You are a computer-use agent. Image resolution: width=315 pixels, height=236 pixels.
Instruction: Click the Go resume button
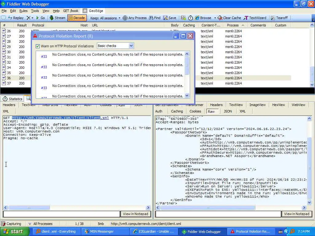[x=40, y=18]
